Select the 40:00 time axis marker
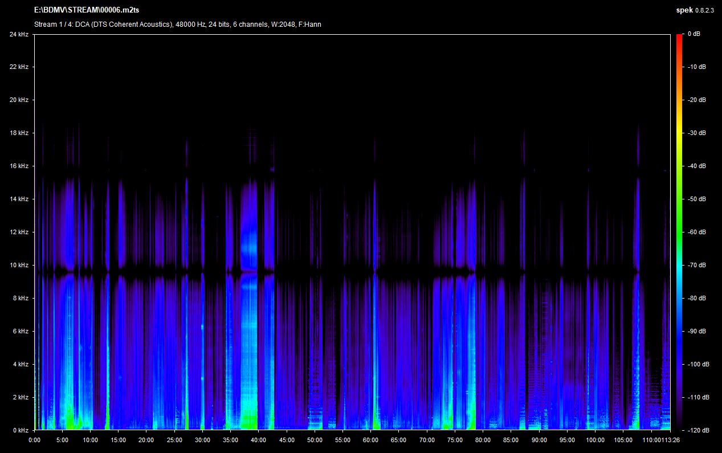 (259, 440)
